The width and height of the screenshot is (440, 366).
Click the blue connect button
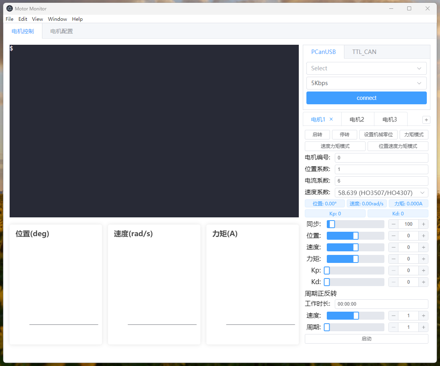coord(366,98)
